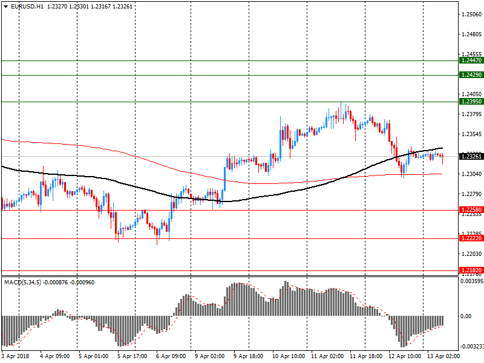Select the 1.22220 support level label
The height and width of the screenshot is (363, 484).
click(471, 238)
